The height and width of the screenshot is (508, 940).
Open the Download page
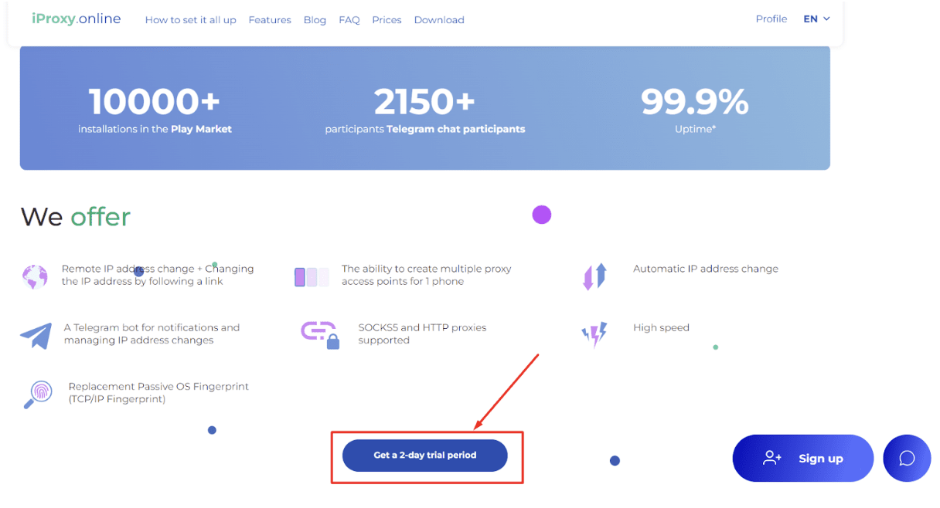[439, 20]
